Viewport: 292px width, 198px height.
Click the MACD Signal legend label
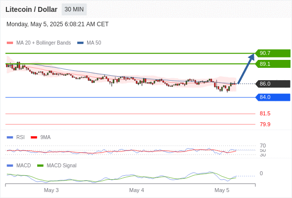click(62, 166)
